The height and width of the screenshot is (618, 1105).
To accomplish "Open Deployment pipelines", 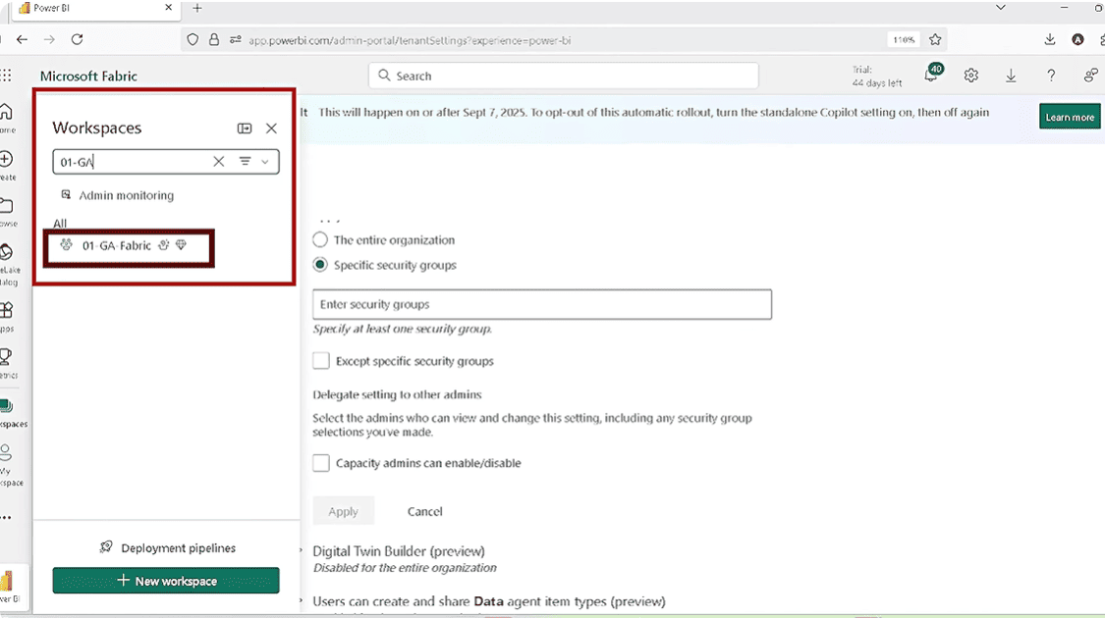I will 167,547.
